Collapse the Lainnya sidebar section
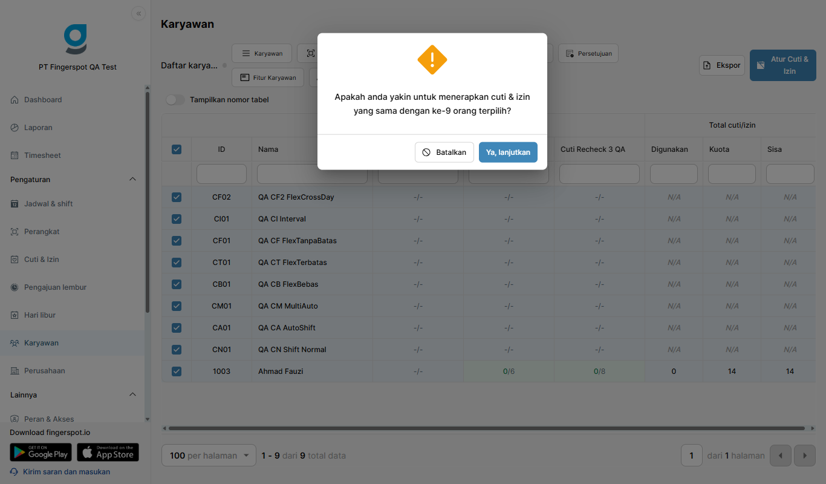The height and width of the screenshot is (484, 826). 133,395
